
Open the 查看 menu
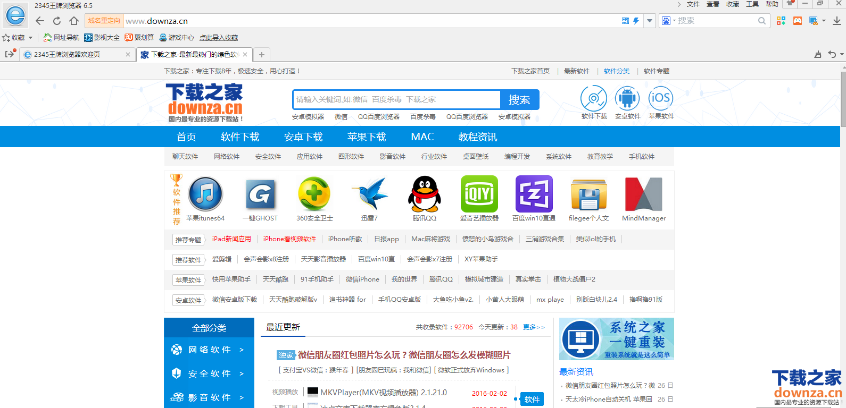713,4
